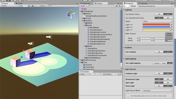Image resolution: width=176 pixels, height=99 pixels.
Task: Click the ShadowMapping folder icon
Action: coord(86,58)
